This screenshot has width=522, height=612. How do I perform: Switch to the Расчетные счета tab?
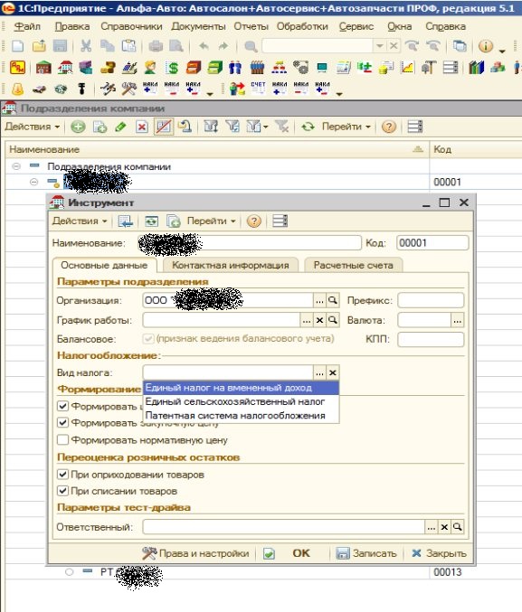(x=353, y=265)
